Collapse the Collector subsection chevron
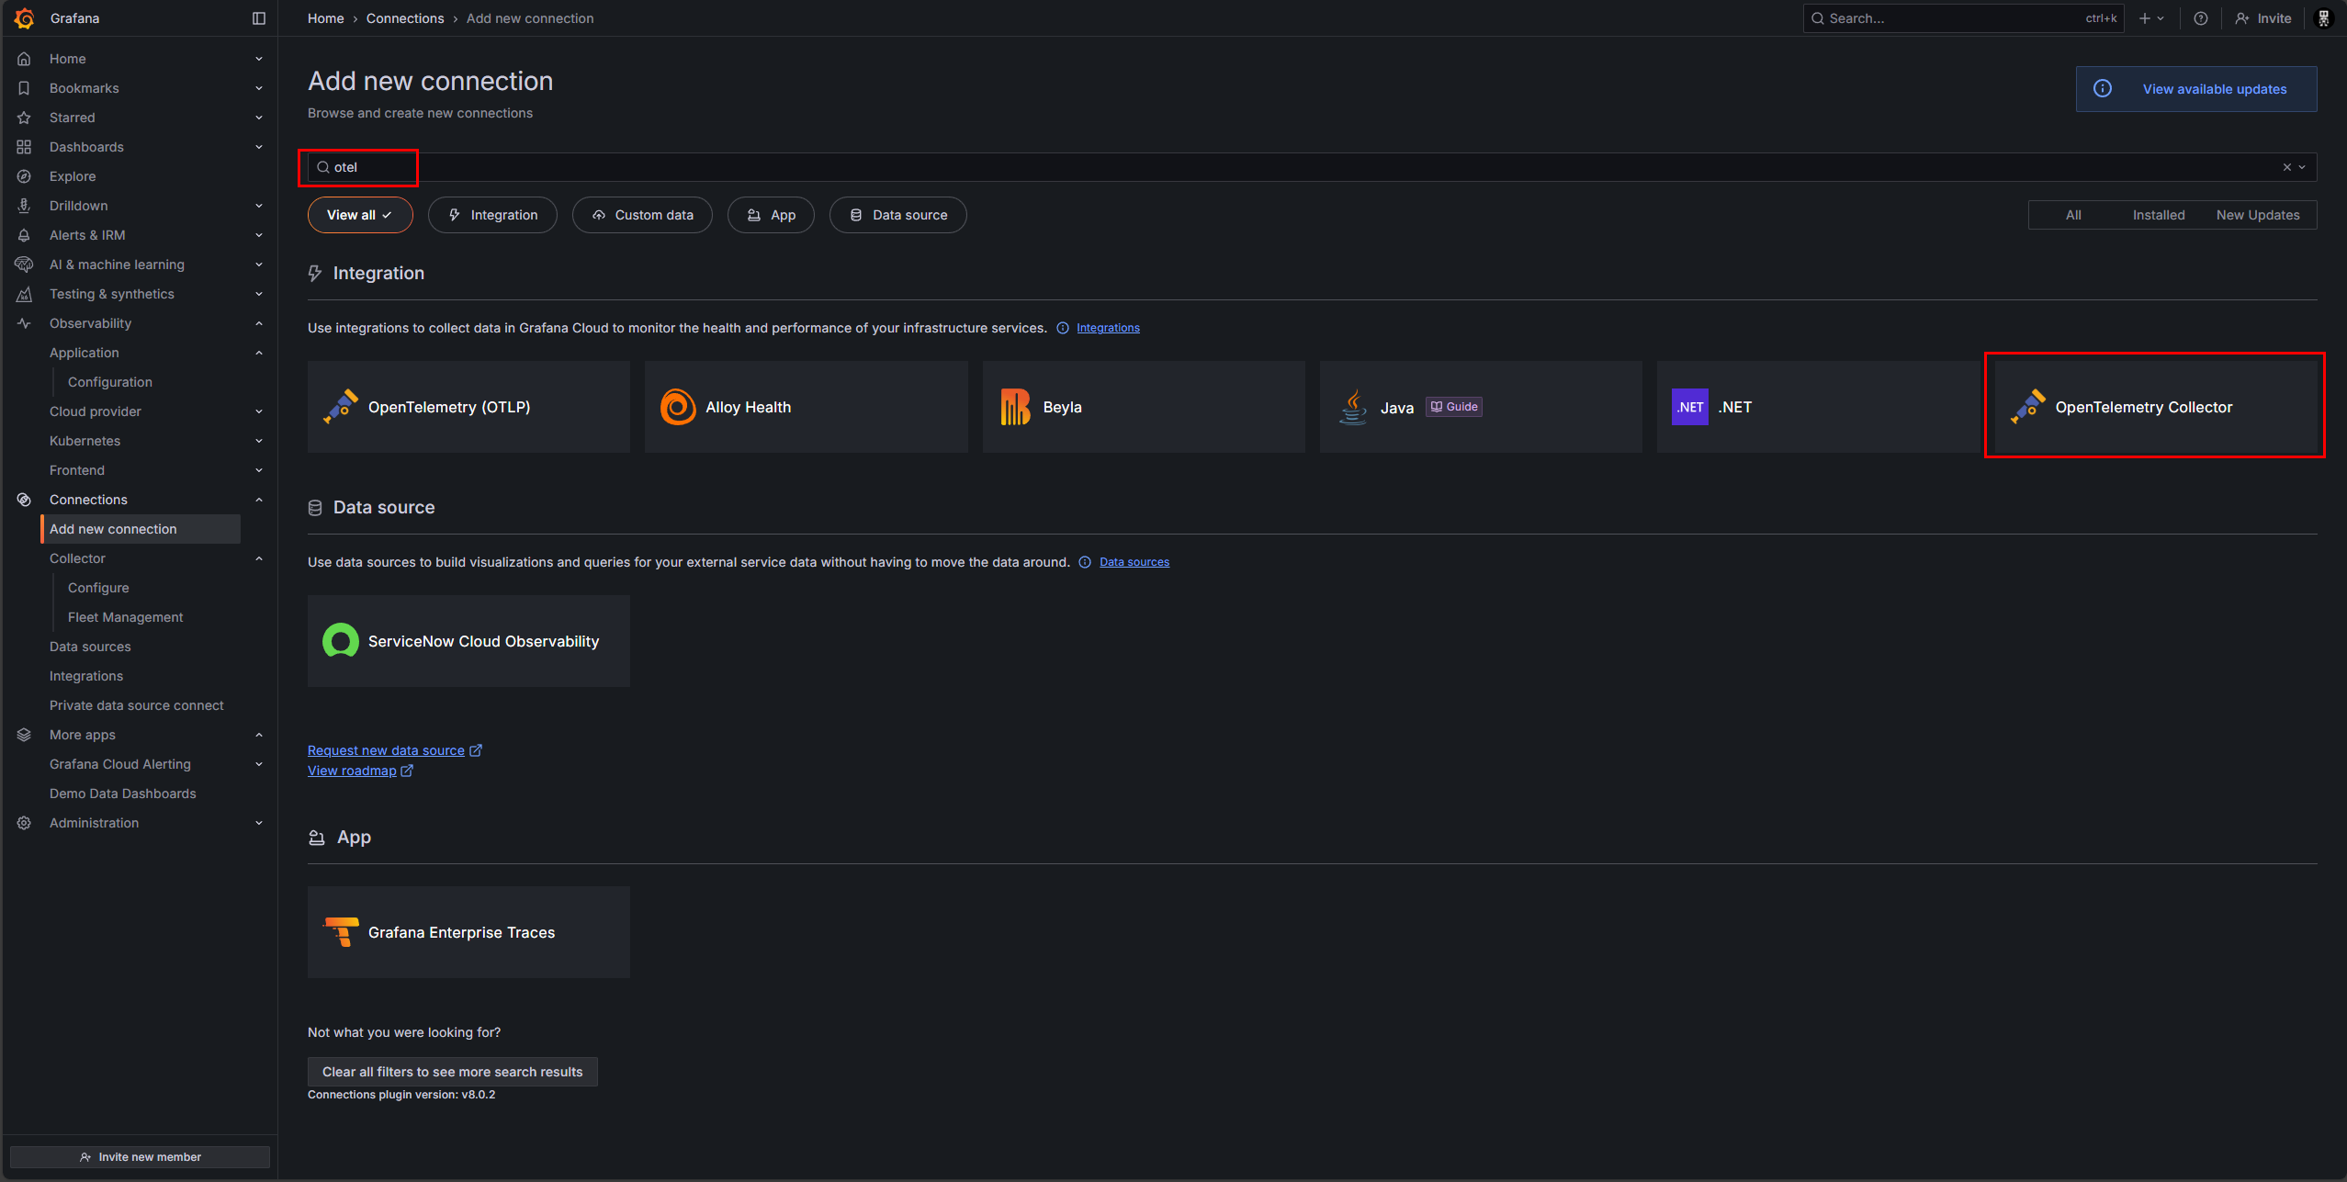Screen dimensions: 2347x1182 pos(259,558)
